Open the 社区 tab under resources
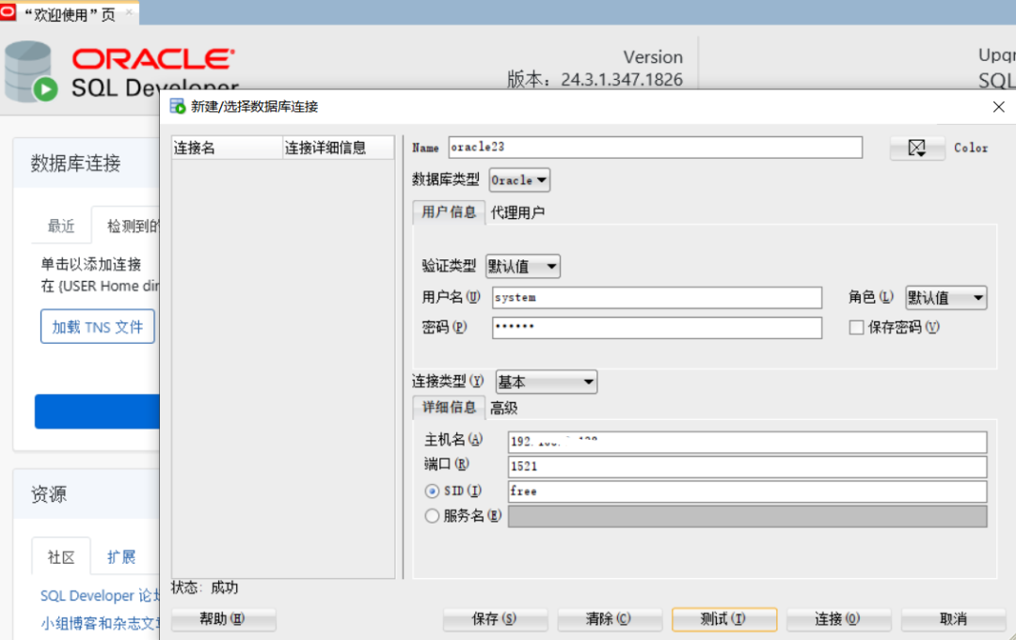This screenshot has height=640, width=1016. [x=61, y=556]
